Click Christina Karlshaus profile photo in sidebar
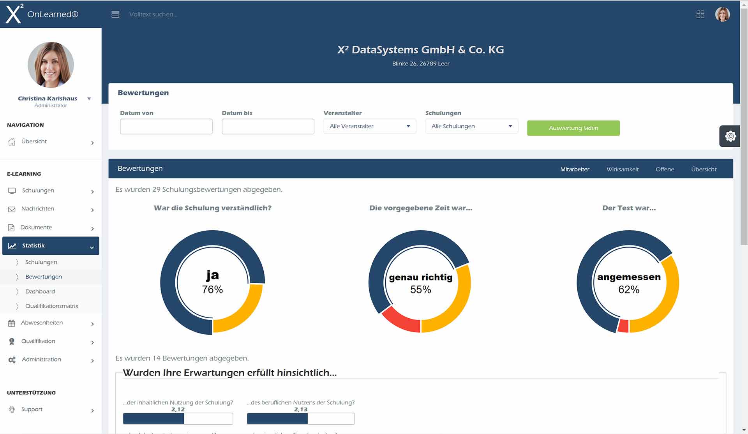 pos(51,65)
